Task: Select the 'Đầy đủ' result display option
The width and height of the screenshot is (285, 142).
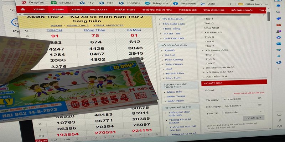Action: coord(40,141)
